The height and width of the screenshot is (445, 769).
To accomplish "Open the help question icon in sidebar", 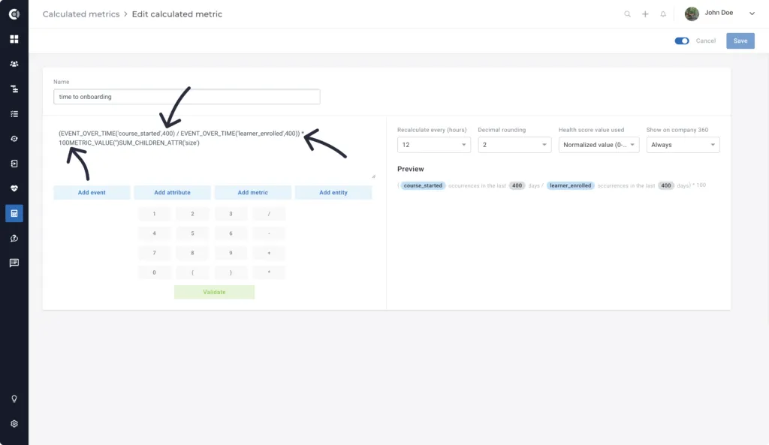I will pyautogui.click(x=14, y=238).
